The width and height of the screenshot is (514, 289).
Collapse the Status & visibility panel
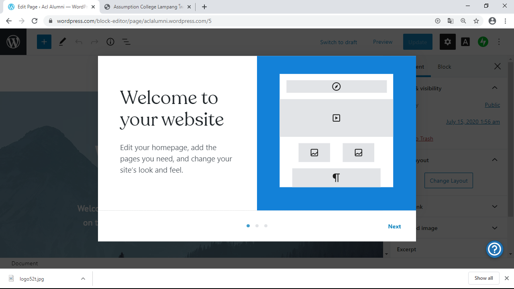pyautogui.click(x=495, y=88)
